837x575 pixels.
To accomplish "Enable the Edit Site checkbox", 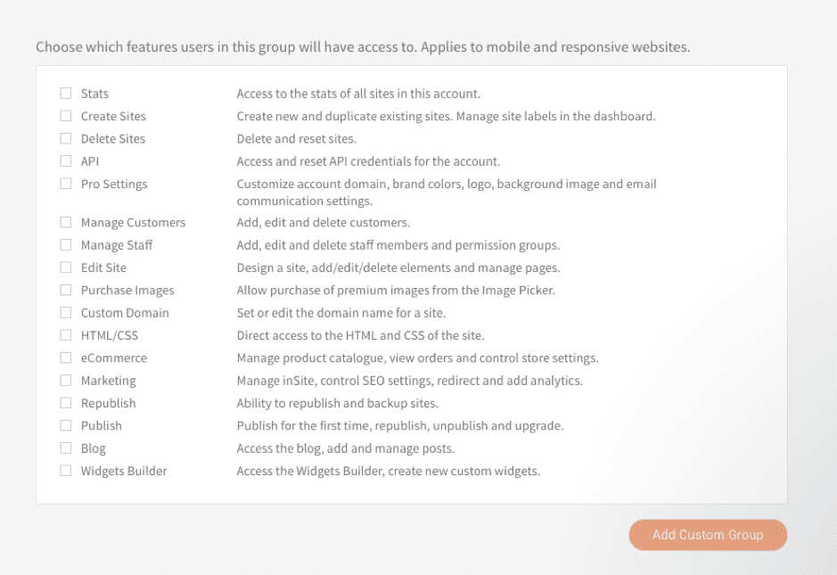I will [x=66, y=267].
